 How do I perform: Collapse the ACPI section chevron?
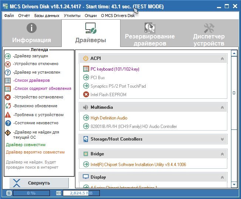[x=222, y=58]
